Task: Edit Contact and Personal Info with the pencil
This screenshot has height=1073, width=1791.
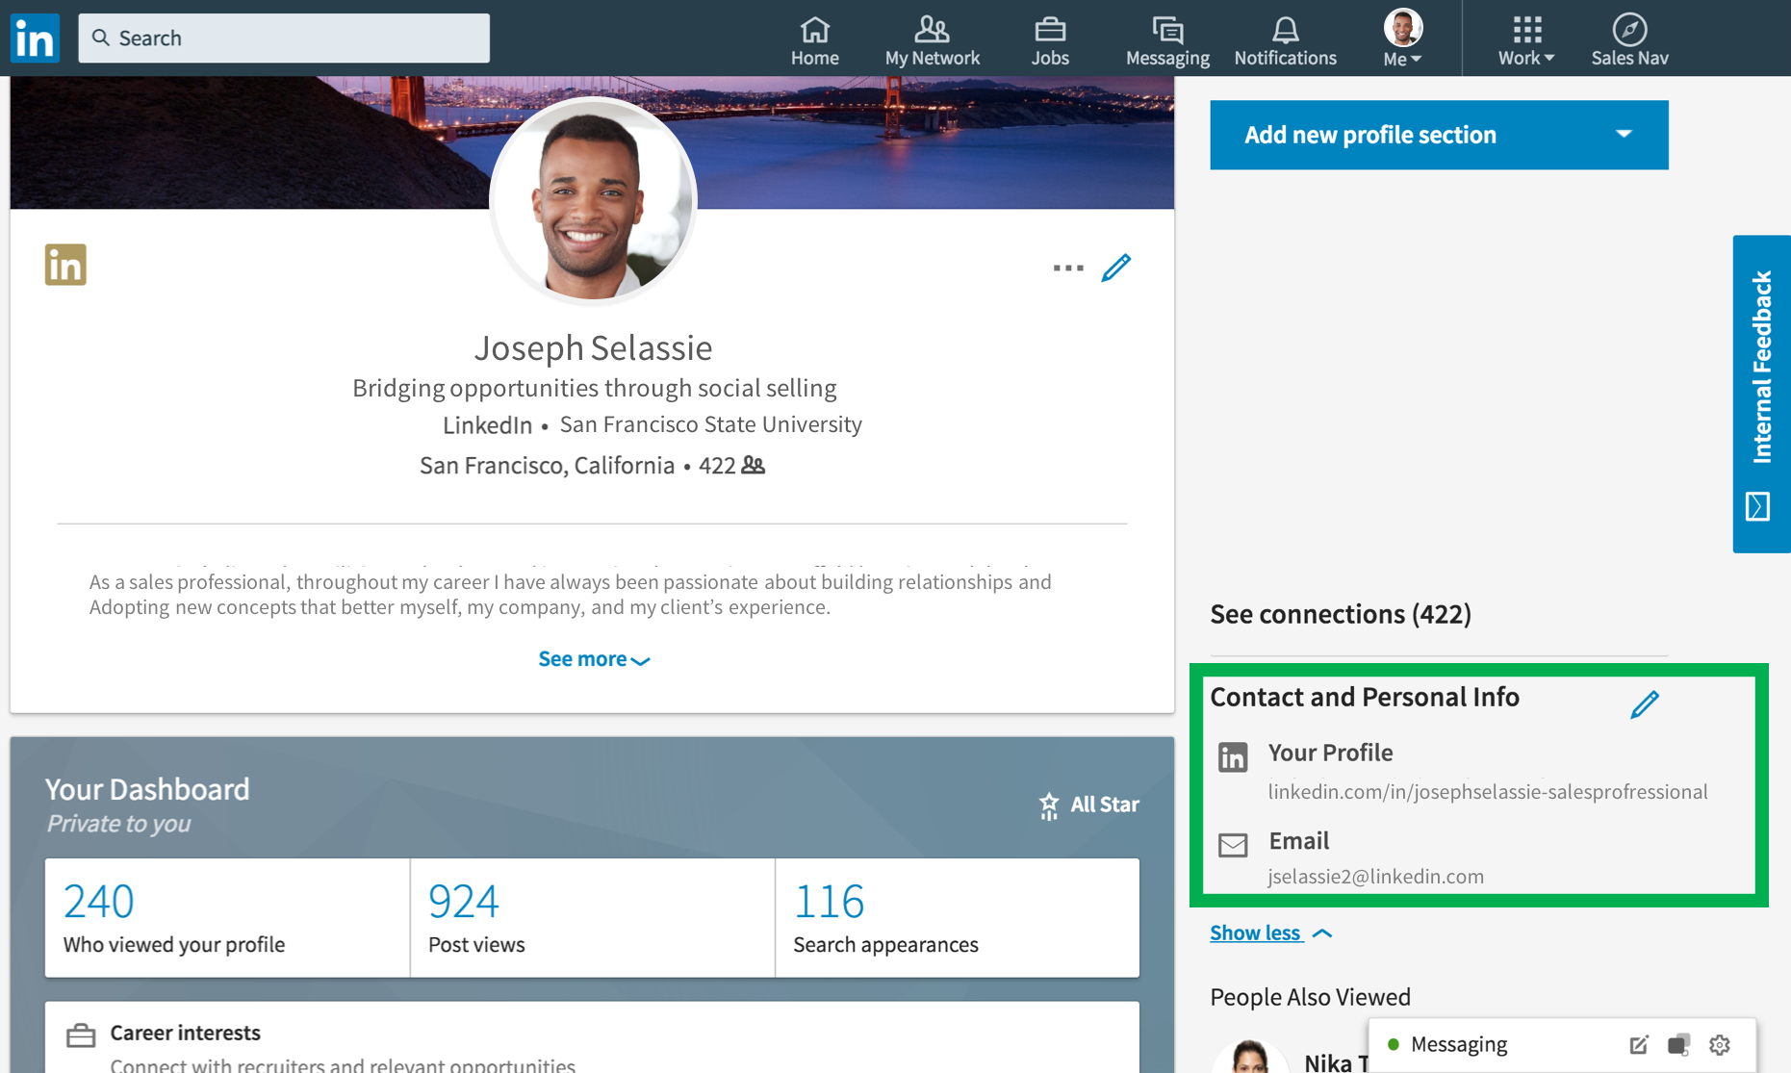Action: pos(1645,703)
